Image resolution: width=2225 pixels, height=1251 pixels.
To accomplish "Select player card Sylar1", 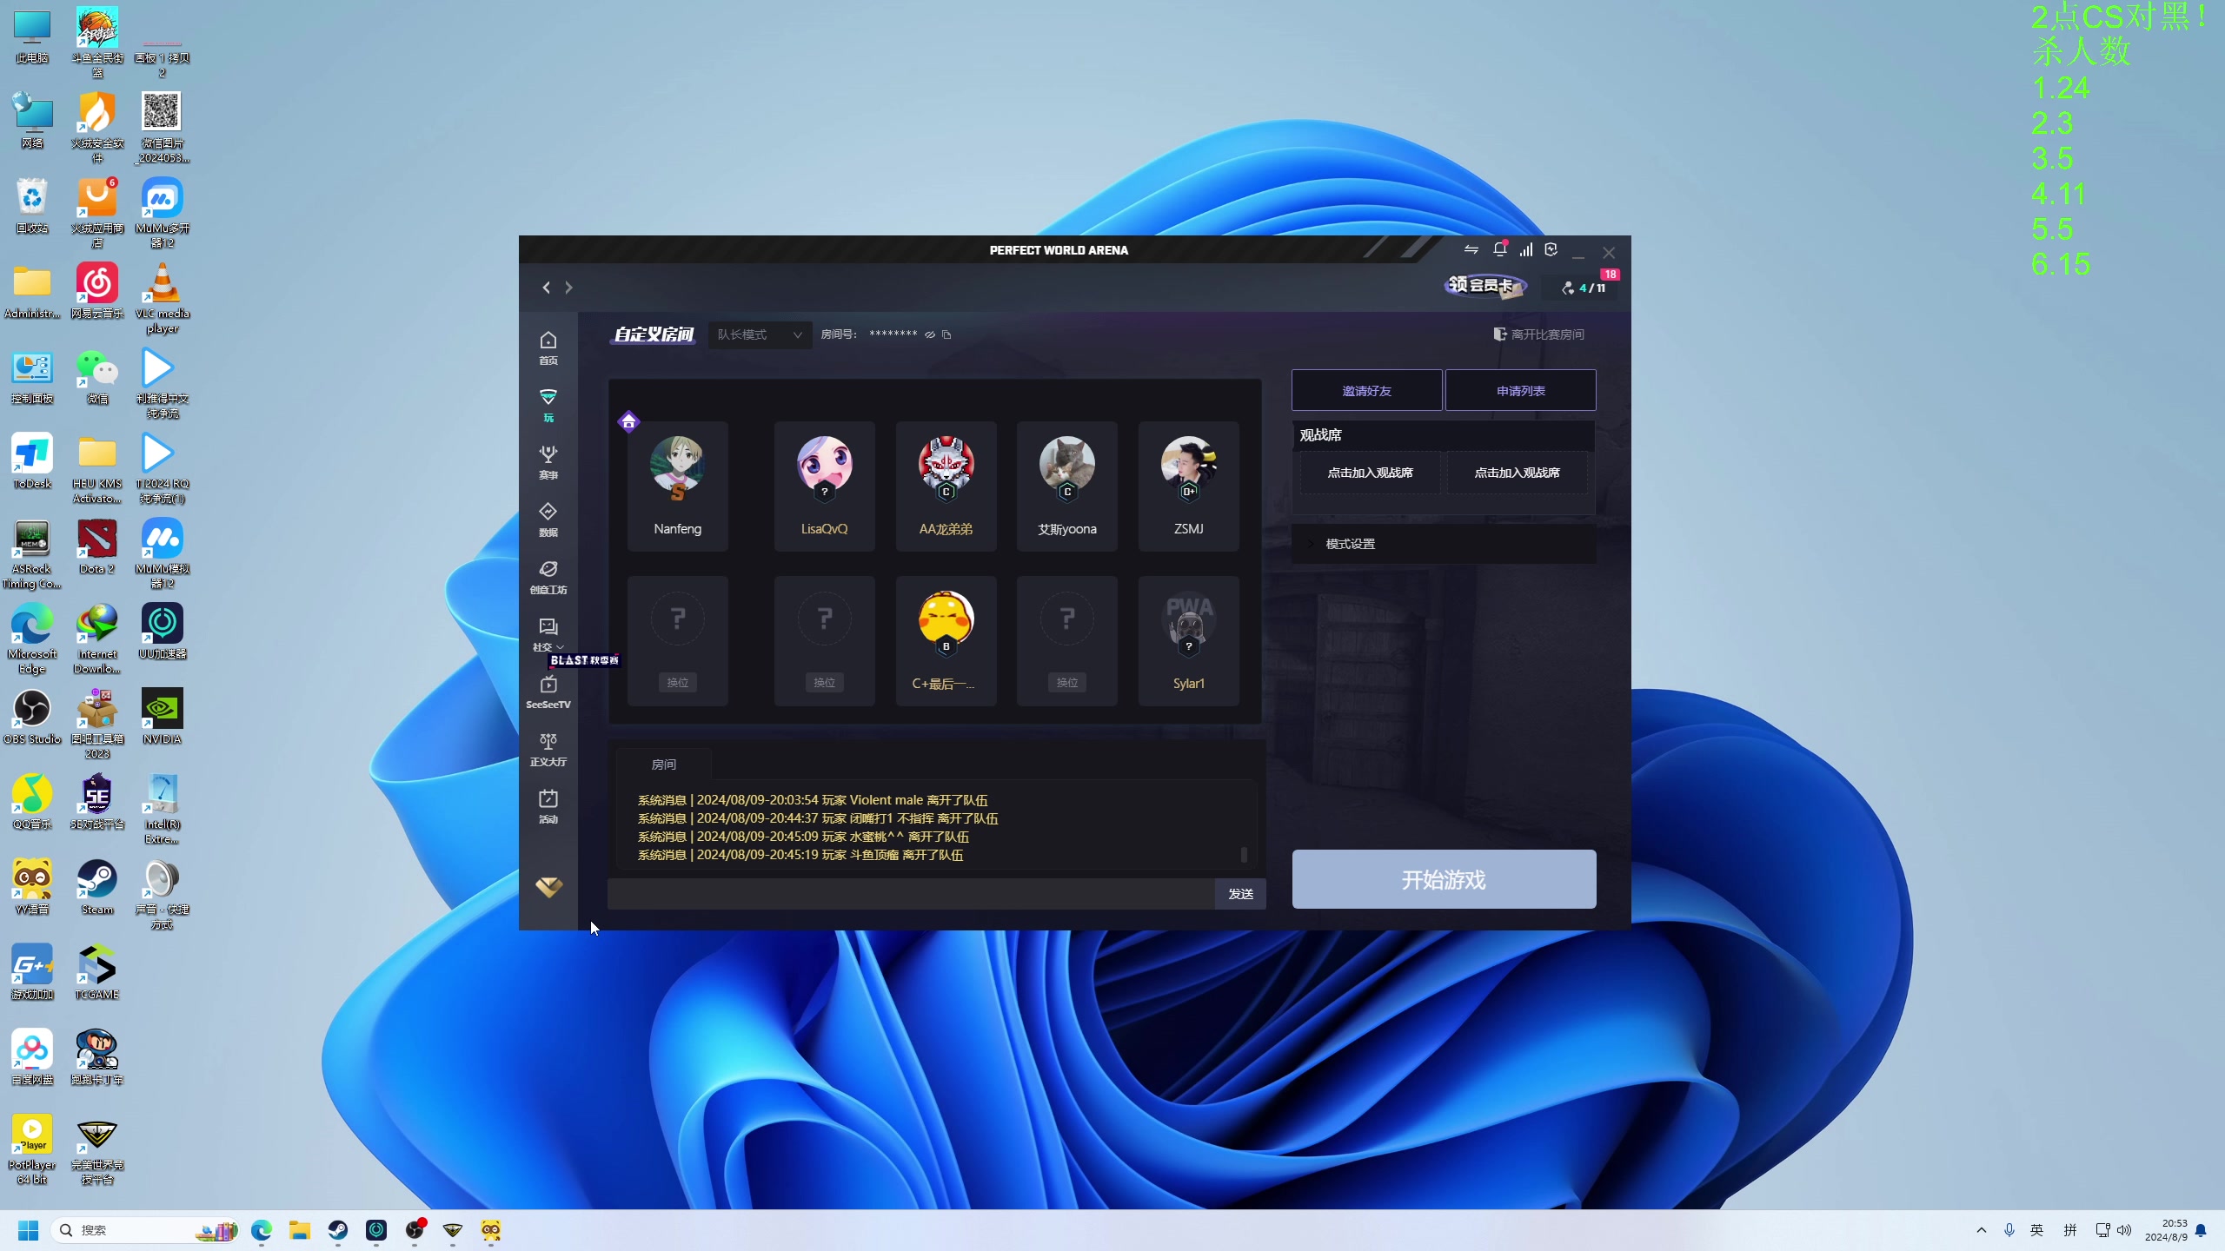I will [1188, 641].
